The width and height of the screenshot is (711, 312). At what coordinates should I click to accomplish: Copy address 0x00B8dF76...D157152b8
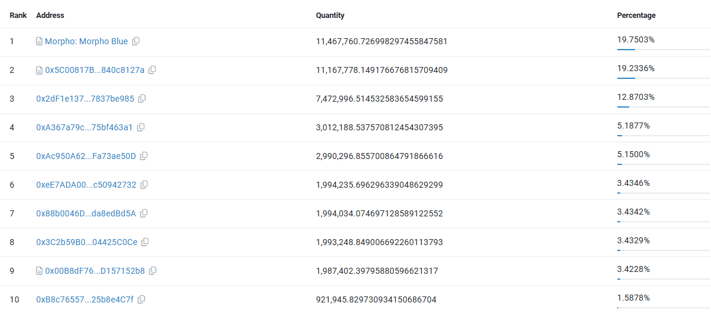152,271
